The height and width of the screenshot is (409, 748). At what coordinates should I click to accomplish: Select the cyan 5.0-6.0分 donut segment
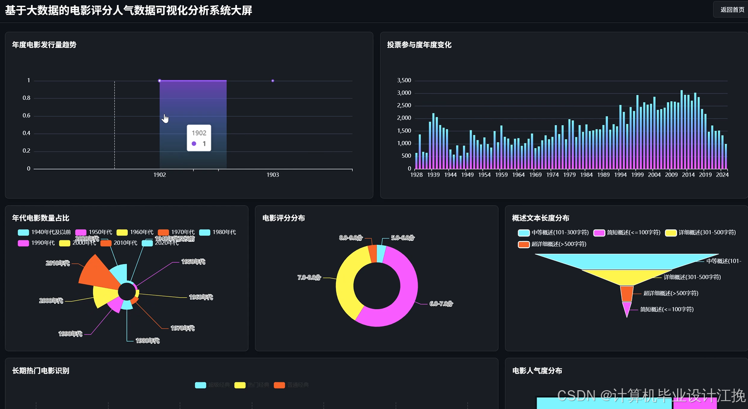tap(381, 254)
